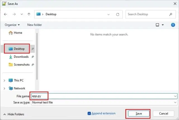Change the view layout icon
179x120 pixels.
[157, 25]
